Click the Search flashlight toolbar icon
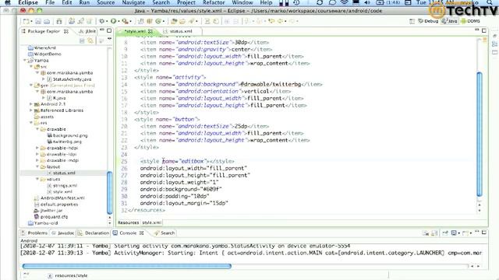Screen dimensions: 499x280 tap(192, 21)
